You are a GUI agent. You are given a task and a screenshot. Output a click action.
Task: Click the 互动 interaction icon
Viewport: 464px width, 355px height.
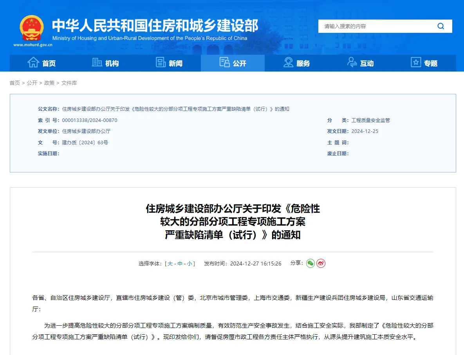click(x=352, y=63)
